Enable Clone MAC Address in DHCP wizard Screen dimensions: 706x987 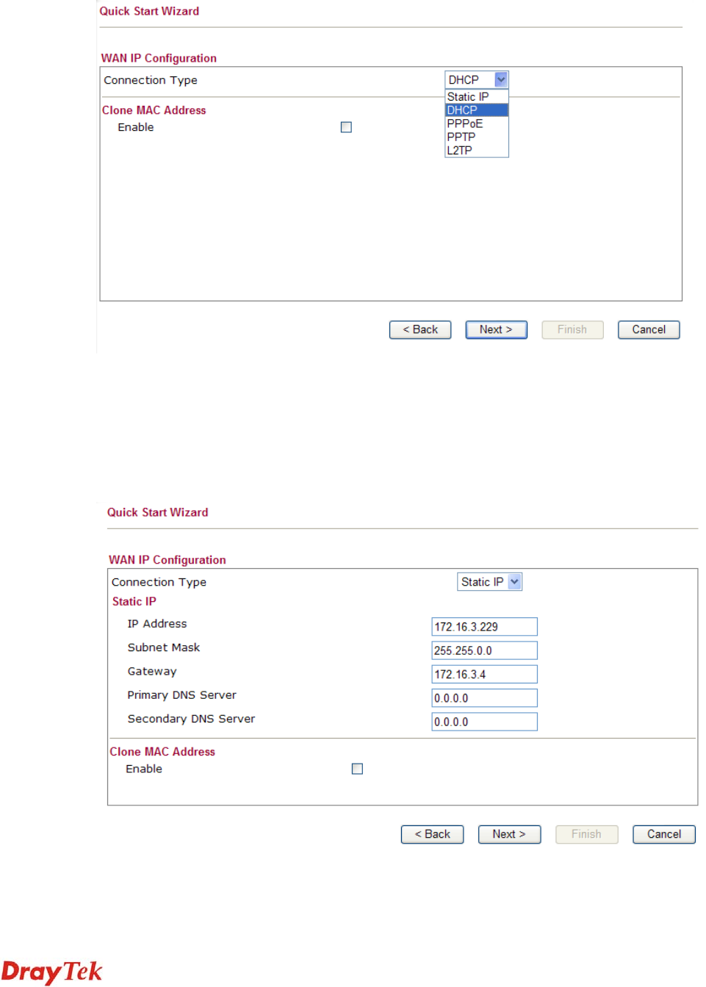click(346, 127)
